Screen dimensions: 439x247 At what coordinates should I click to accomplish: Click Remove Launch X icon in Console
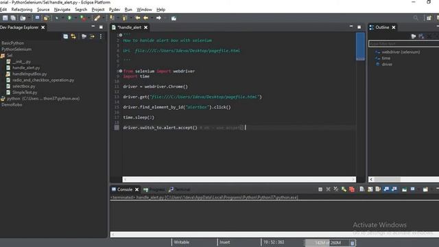click(x=328, y=189)
